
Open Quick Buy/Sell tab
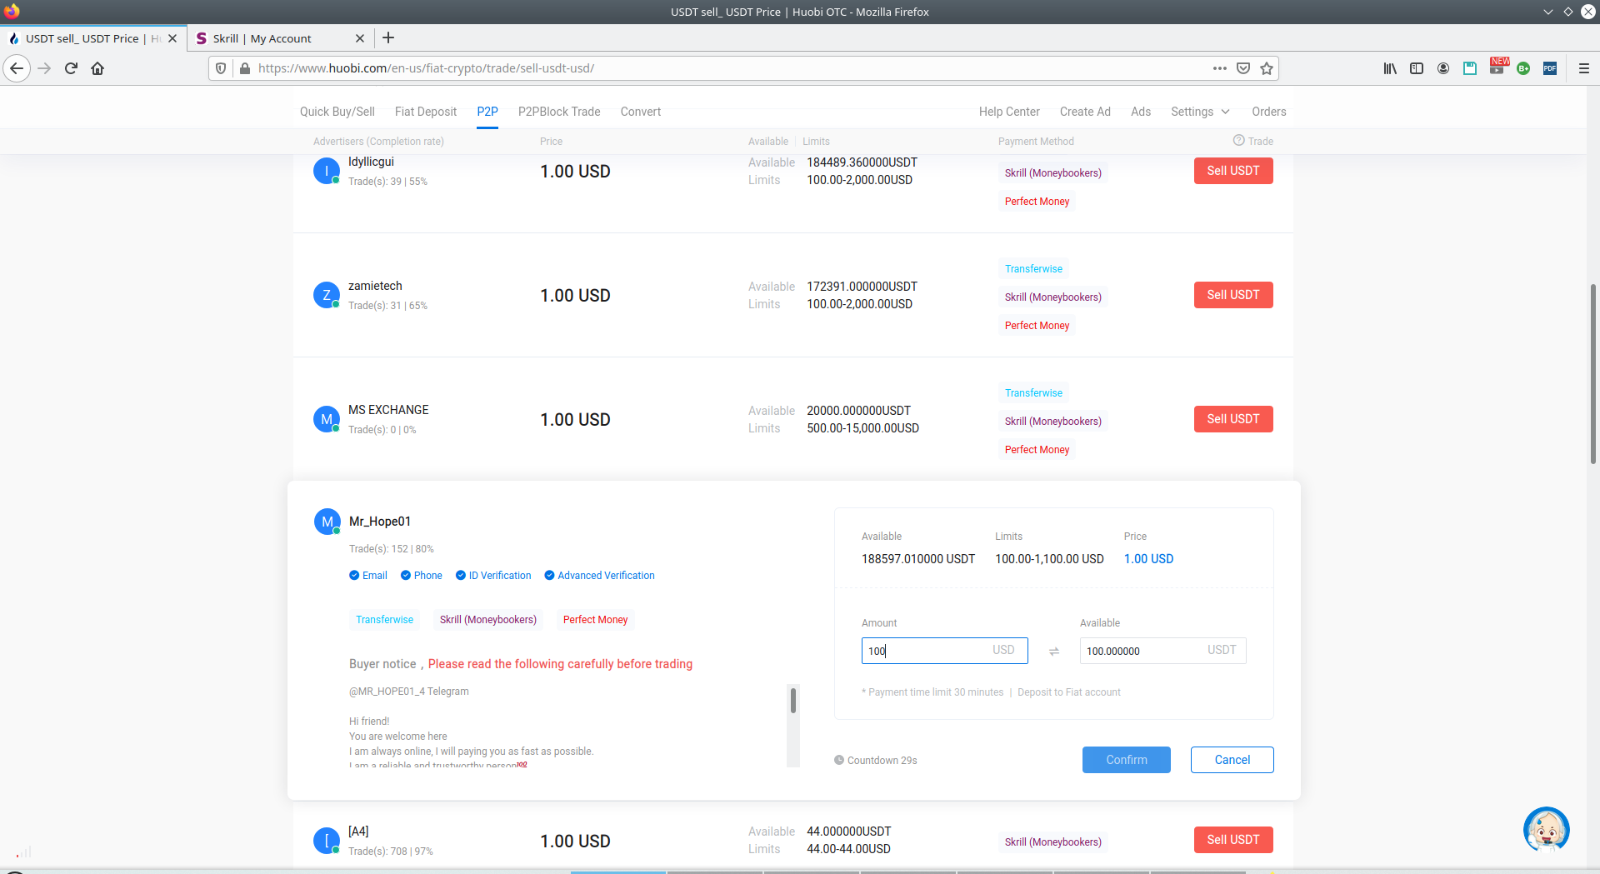[337, 112]
